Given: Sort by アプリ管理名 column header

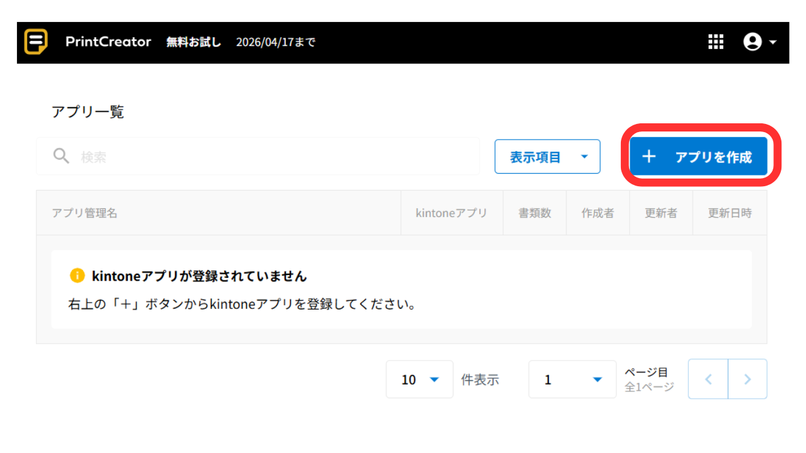Looking at the screenshot, I should [84, 213].
